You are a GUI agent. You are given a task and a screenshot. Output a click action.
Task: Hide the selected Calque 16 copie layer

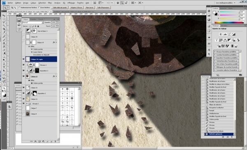[23, 59]
